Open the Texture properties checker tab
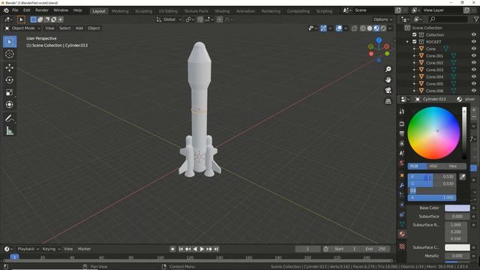 click(x=402, y=246)
